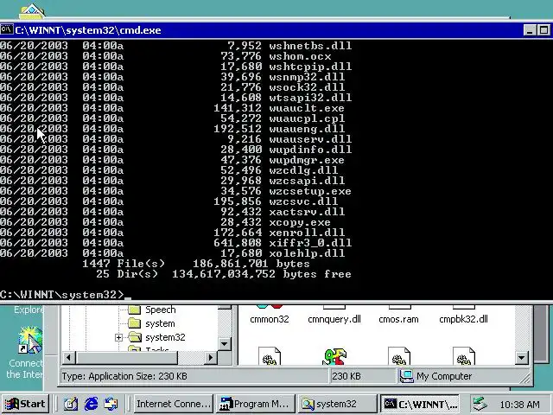Select the Speech folder in the tree
Image resolution: width=553 pixels, height=415 pixels.
click(161, 310)
